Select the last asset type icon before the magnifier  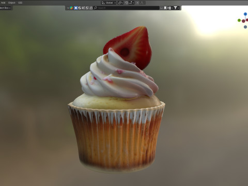click(x=91, y=8)
